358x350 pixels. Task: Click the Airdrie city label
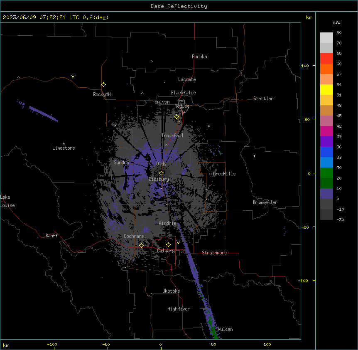[168, 223]
